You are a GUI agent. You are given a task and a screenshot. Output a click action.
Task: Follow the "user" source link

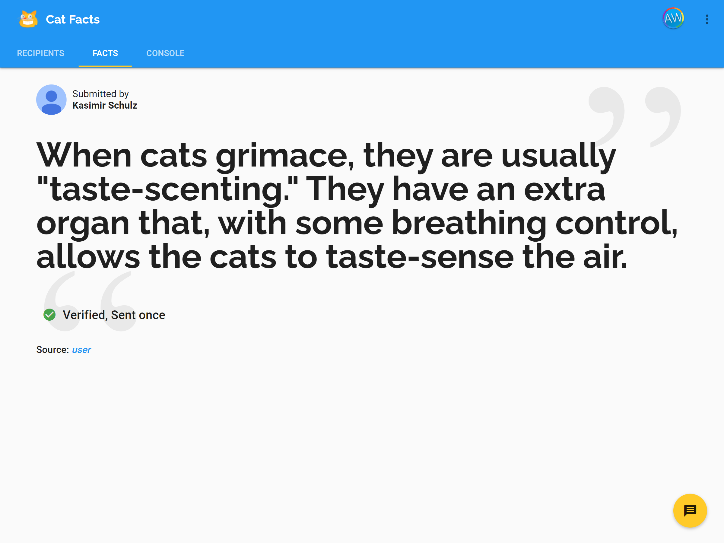click(x=81, y=350)
